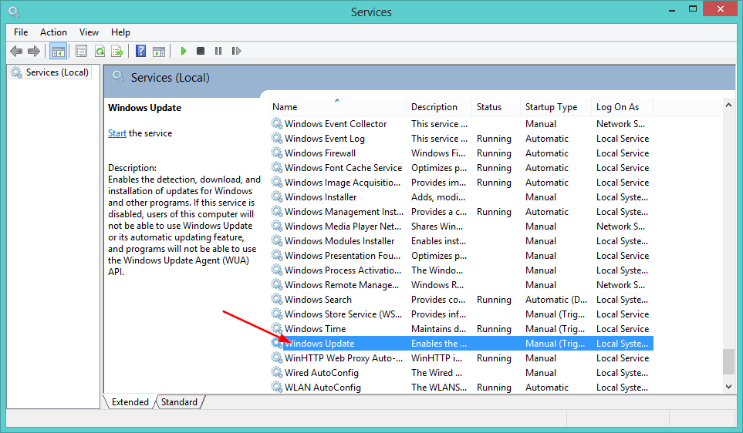The width and height of the screenshot is (743, 433).
Task: Click the Pause Service toolbar icon
Action: [x=218, y=52]
